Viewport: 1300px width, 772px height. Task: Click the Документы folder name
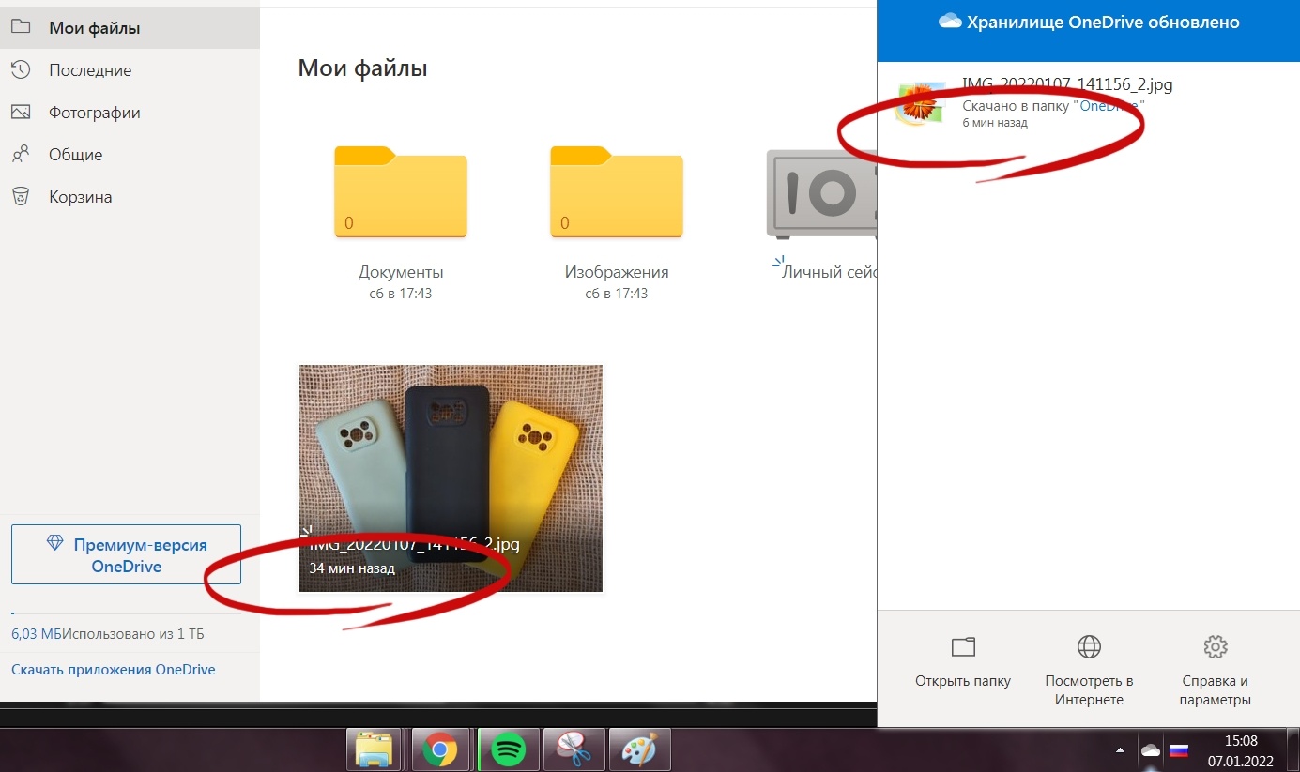coord(401,272)
